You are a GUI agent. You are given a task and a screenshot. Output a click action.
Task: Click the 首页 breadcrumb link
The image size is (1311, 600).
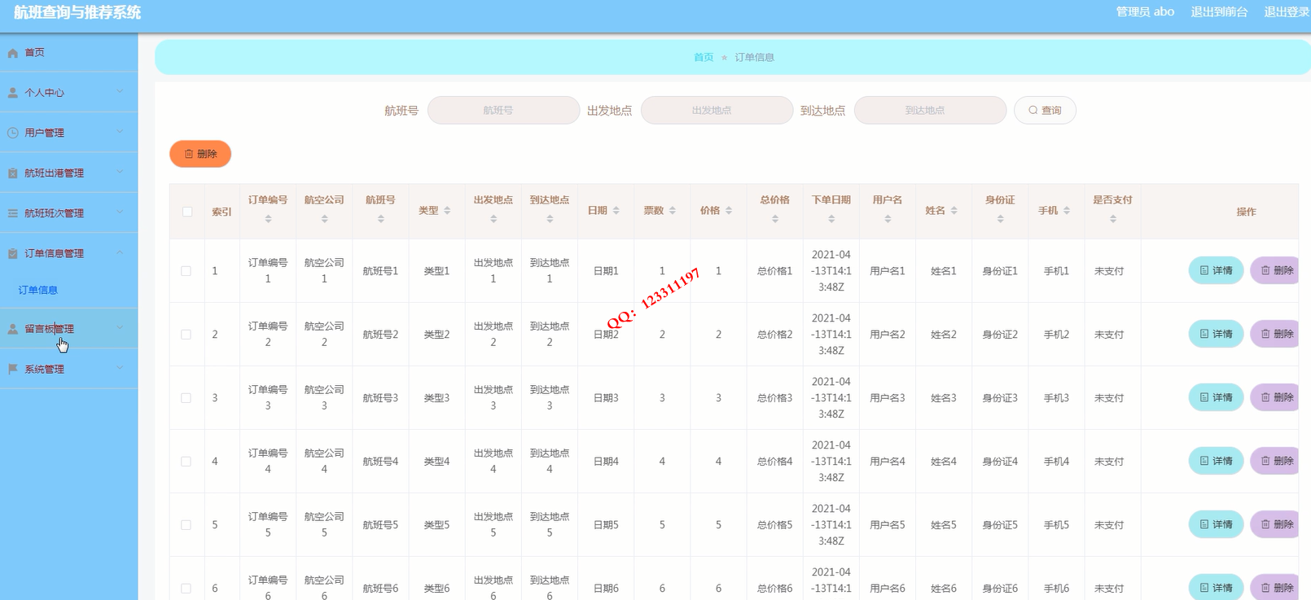[x=704, y=57]
